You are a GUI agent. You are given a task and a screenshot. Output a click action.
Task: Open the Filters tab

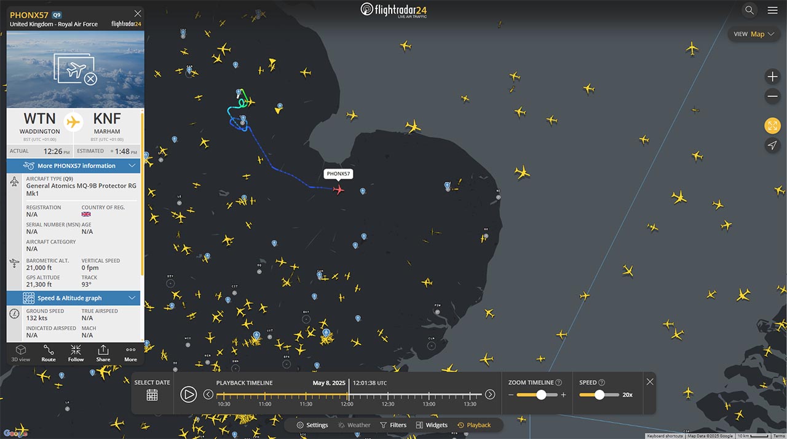point(393,425)
